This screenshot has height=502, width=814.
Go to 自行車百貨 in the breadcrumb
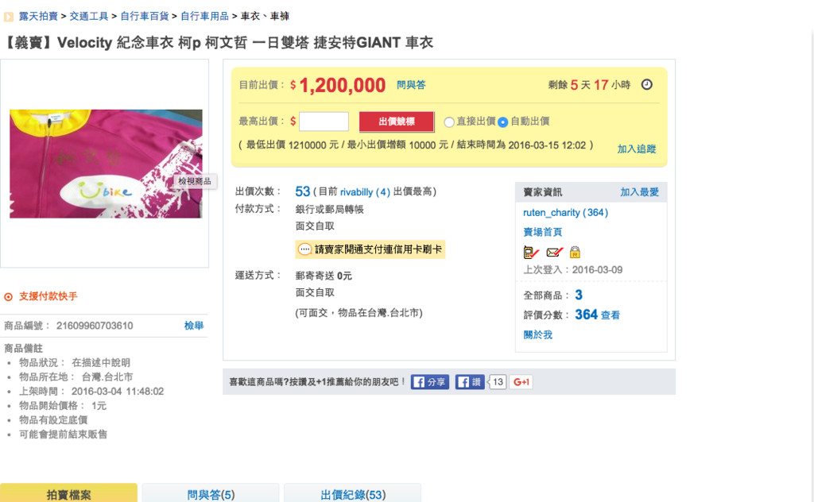click(144, 16)
